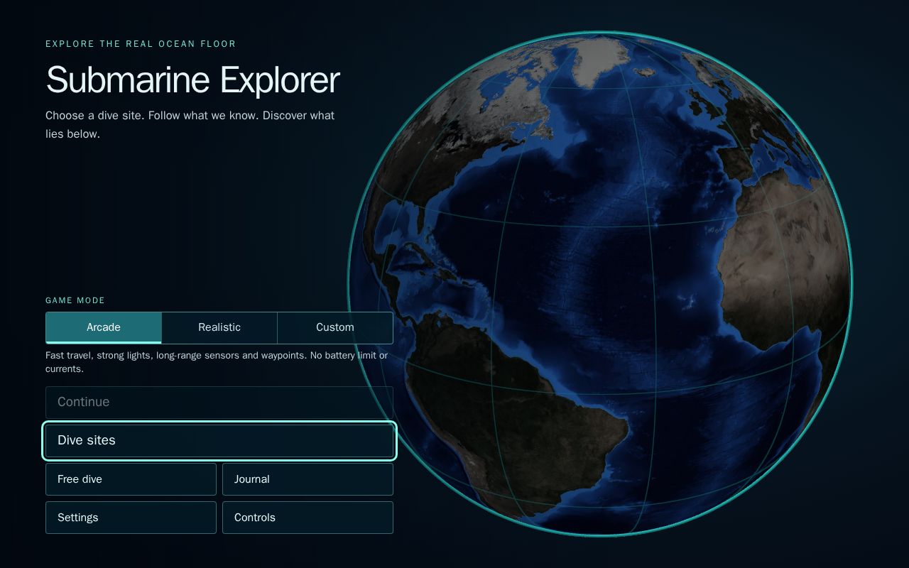Click the Submarine Explorer title
The image size is (909, 568).
[x=193, y=80]
